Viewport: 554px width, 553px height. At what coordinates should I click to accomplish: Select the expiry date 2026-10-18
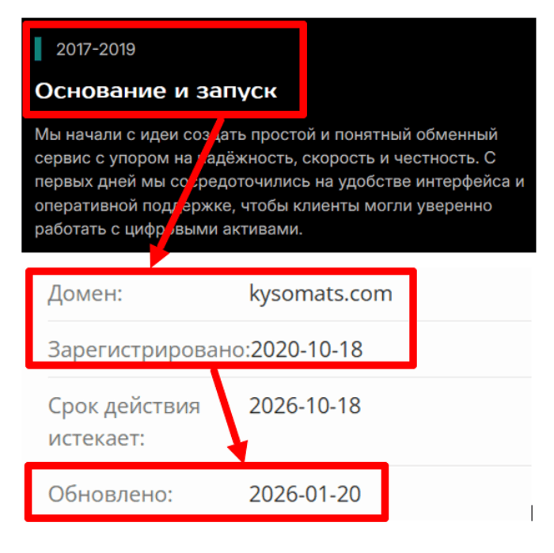305,405
